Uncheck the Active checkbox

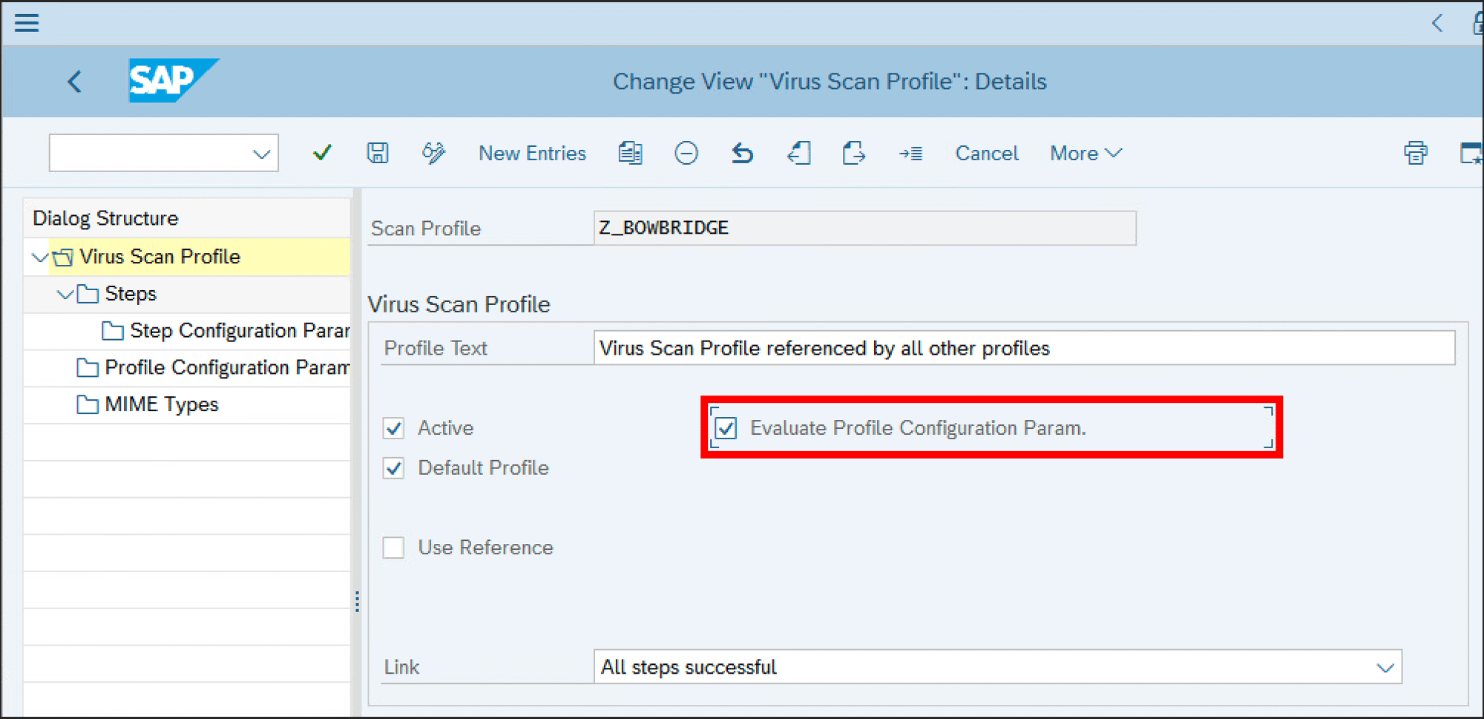point(393,427)
